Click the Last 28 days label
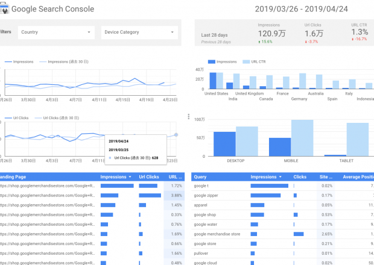Viewport: 374px width, 265px height. click(214, 35)
